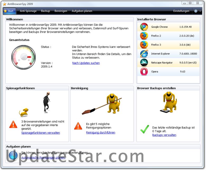Screen dimensions: 206x171
Task: Click the Google Chrome name label
Action: [x=159, y=27]
